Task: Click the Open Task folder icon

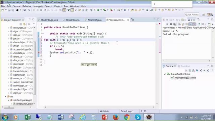Action: [136, 10]
